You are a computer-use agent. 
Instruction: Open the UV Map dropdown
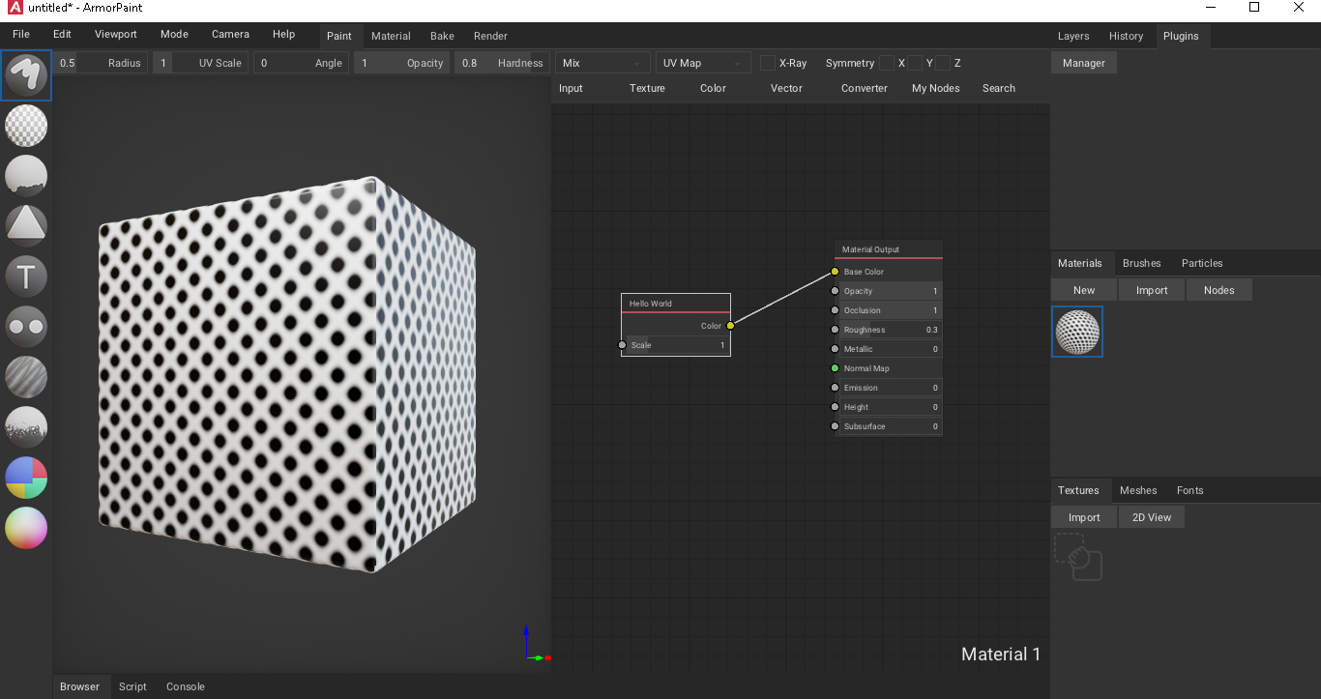point(703,63)
